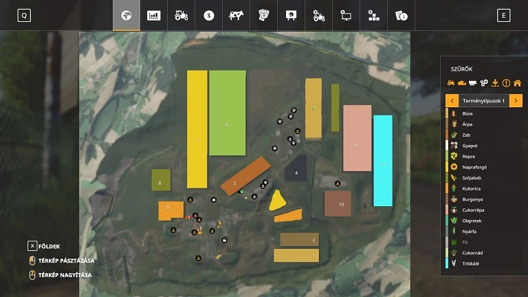Open the general settings monitor tab

[346, 15]
